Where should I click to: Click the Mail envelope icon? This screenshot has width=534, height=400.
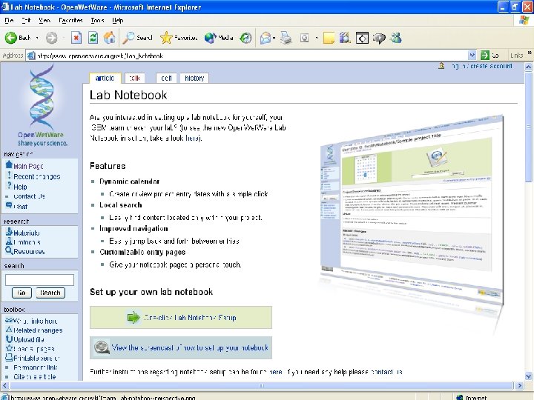tap(266, 38)
